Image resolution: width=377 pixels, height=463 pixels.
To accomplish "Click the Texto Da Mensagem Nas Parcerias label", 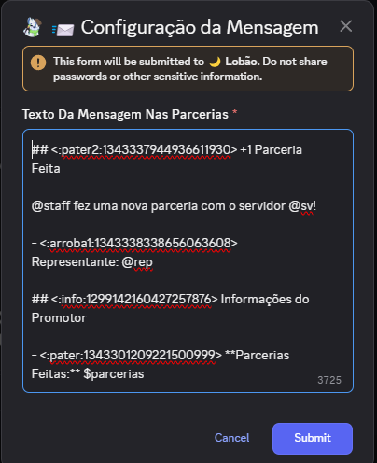I will [x=125, y=114].
